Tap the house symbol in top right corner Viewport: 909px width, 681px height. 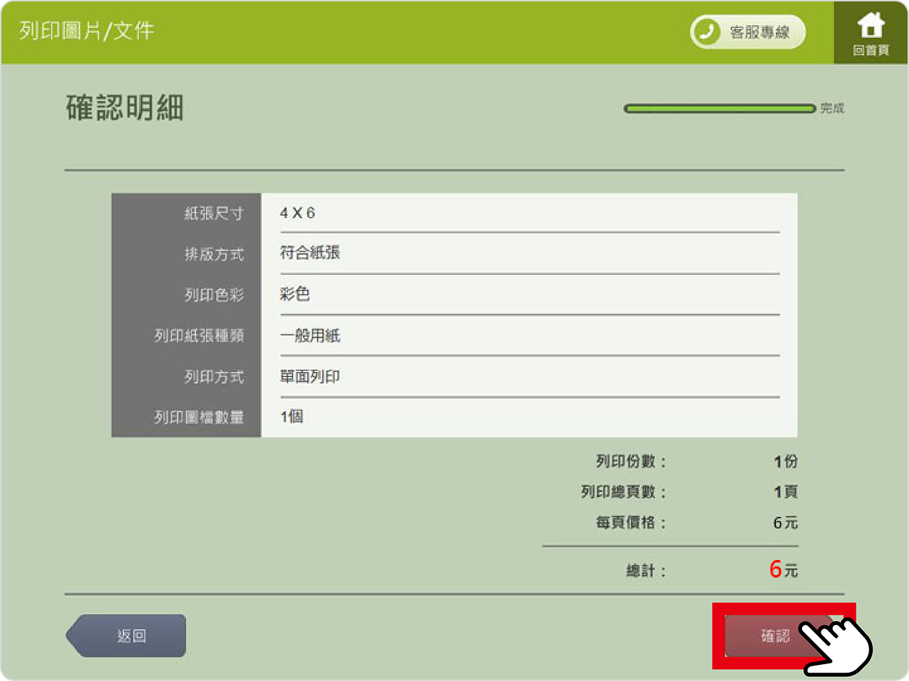tap(873, 24)
